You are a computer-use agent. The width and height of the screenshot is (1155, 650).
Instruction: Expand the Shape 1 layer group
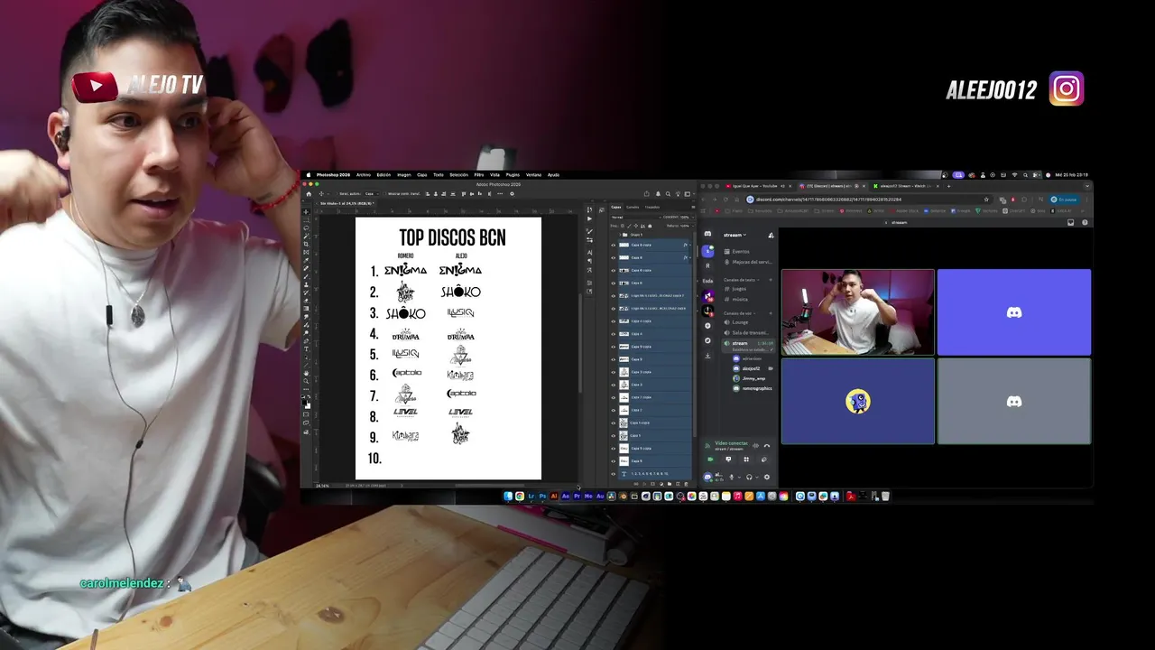[620, 235]
